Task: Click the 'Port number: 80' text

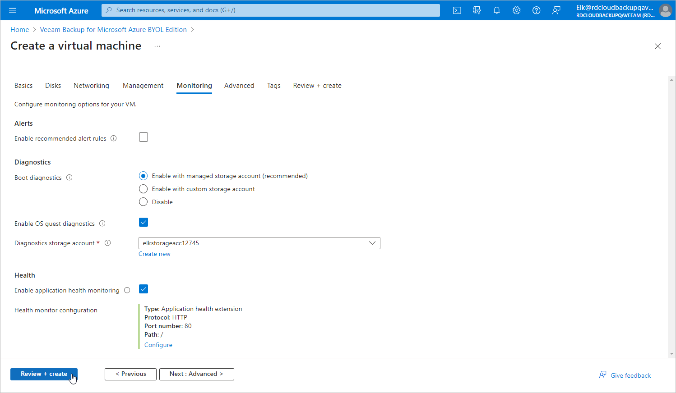Action: tap(168, 326)
